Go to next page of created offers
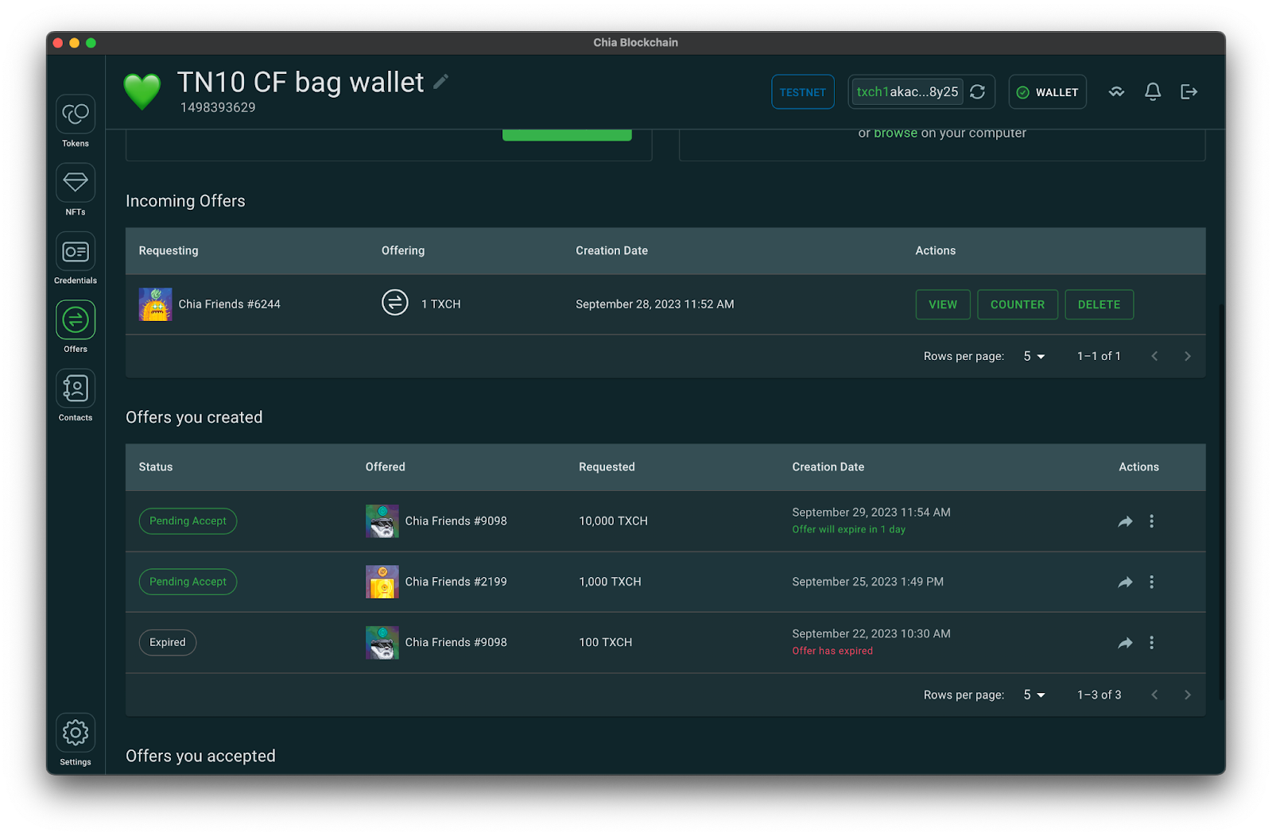The height and width of the screenshot is (836, 1272). (1188, 695)
